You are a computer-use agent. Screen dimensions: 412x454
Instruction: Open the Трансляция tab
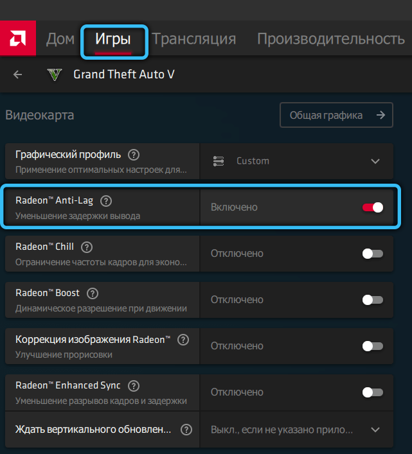194,39
